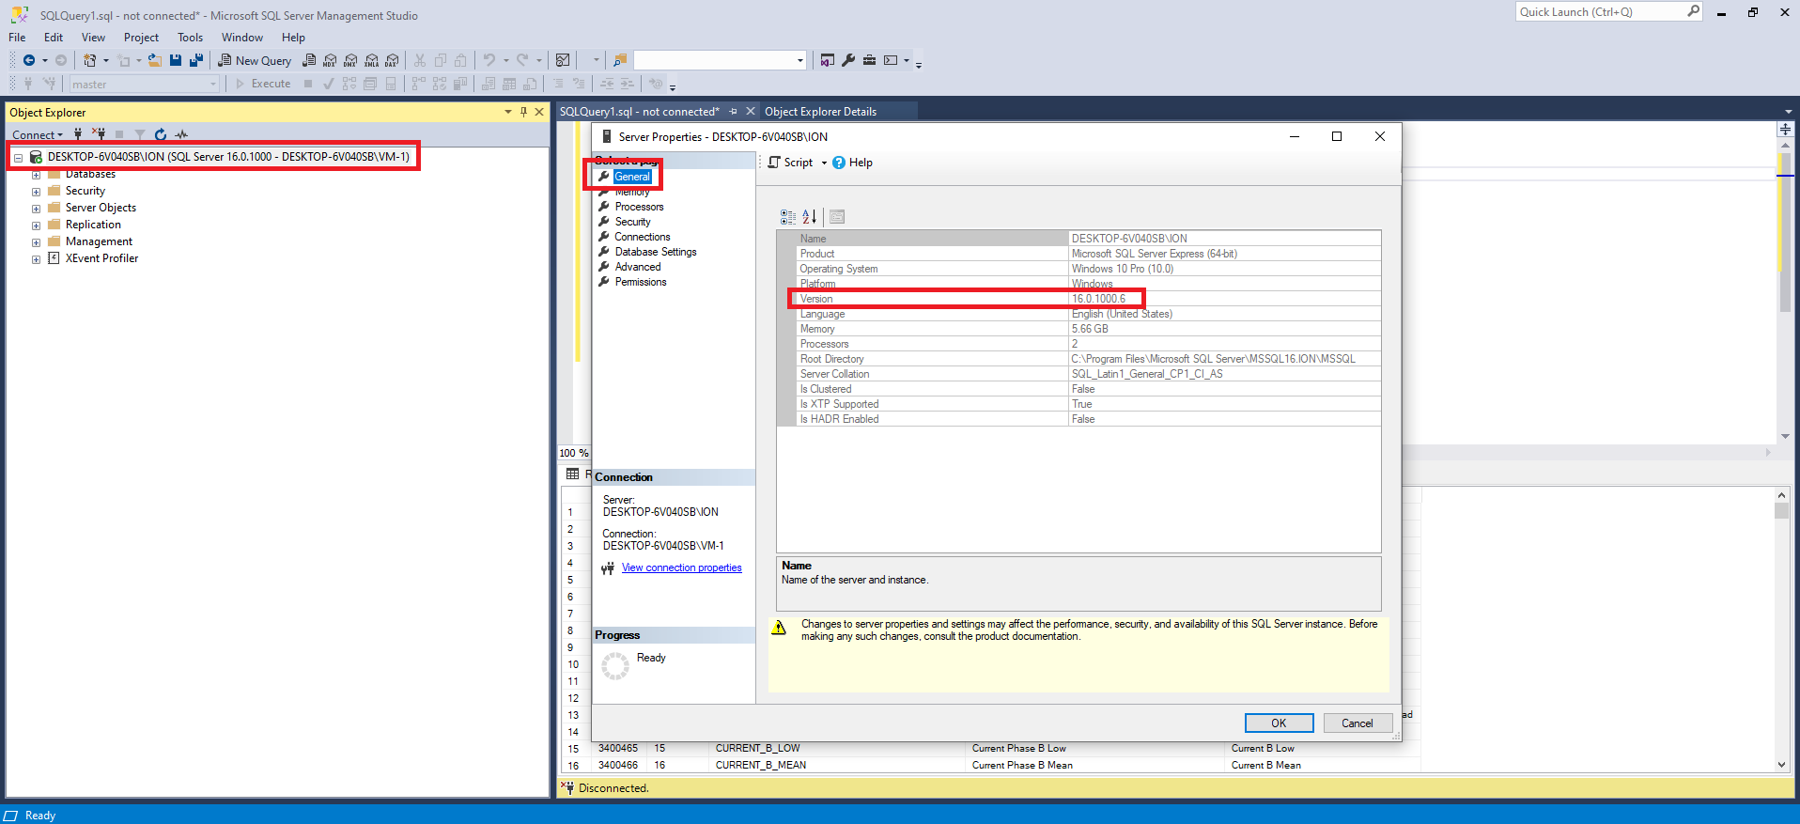Open a new XMLA query

(372, 60)
